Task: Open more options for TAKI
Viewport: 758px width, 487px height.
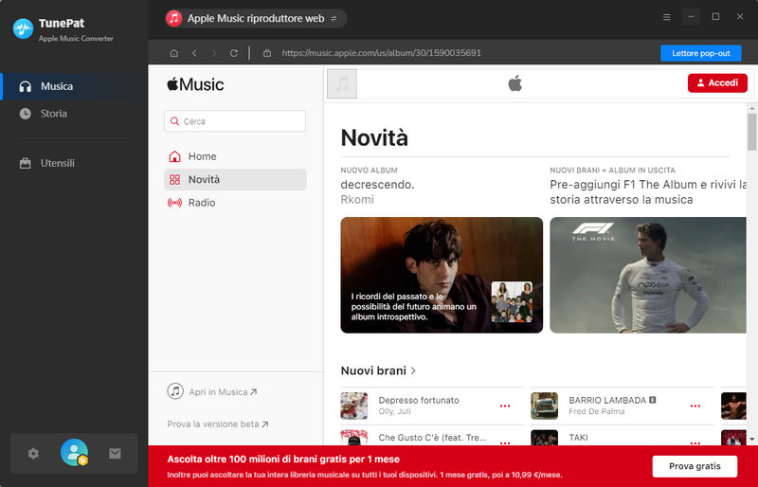Action: point(695,442)
